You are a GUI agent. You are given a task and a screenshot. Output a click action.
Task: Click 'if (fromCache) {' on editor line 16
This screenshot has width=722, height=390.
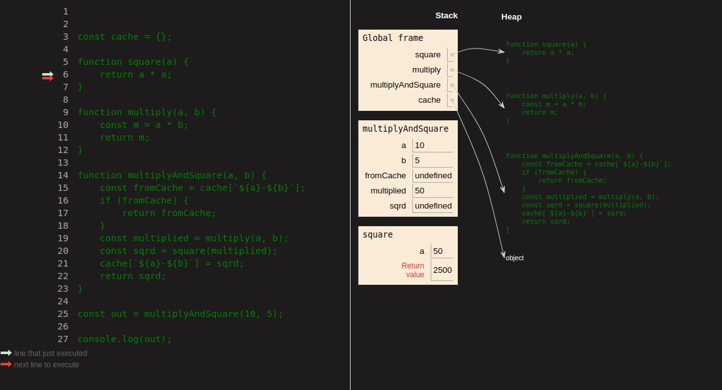pyautogui.click(x=144, y=200)
